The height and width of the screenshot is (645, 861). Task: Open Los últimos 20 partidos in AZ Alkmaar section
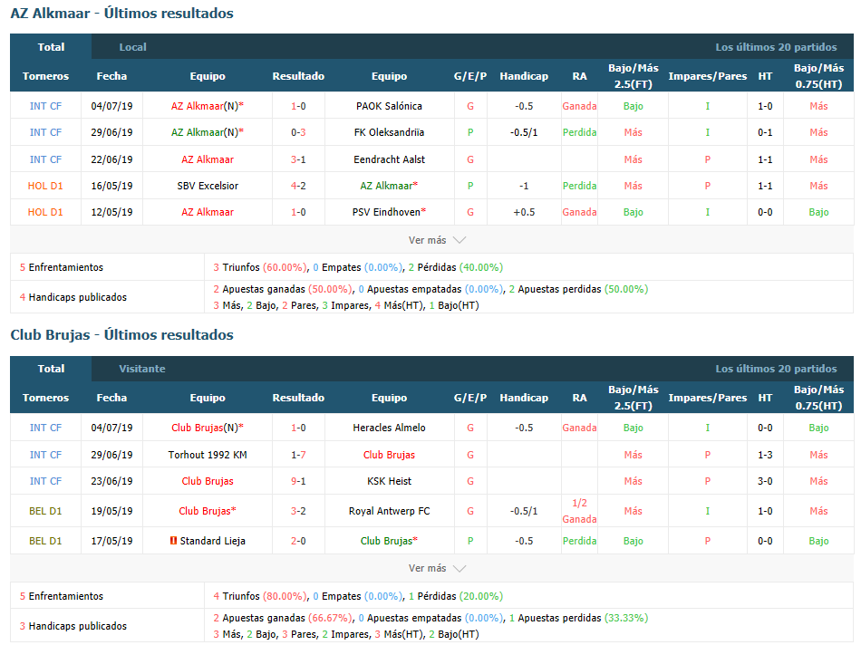click(776, 47)
